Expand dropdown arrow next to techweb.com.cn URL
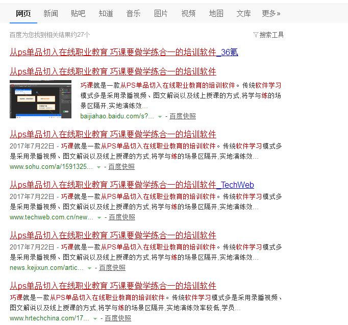This screenshot has width=348, height=325. coord(99,218)
